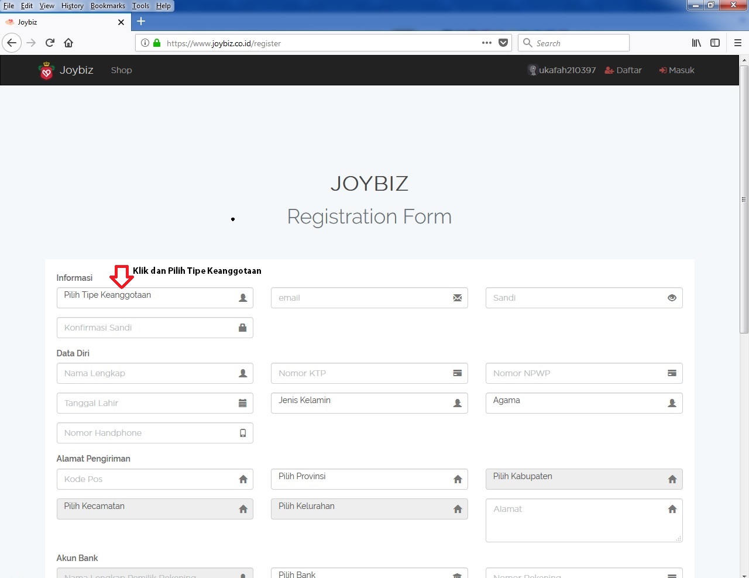749x578 pixels.
Task: Open the Firefox home page
Action: pyautogui.click(x=68, y=43)
